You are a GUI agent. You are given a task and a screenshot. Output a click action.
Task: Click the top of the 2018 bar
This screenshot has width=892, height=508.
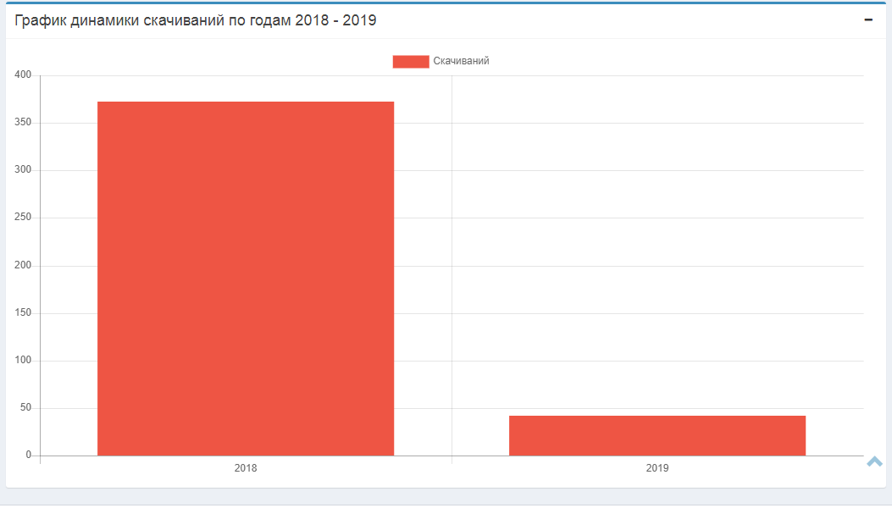[246, 104]
